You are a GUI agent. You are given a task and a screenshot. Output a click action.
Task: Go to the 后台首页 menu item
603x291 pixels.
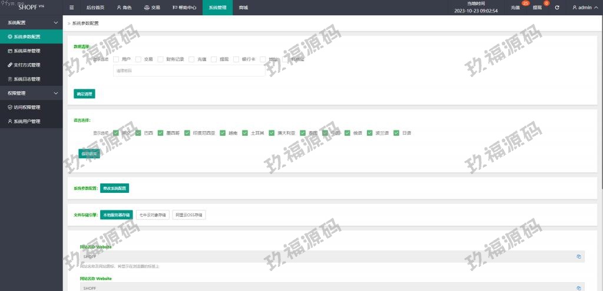click(94, 8)
